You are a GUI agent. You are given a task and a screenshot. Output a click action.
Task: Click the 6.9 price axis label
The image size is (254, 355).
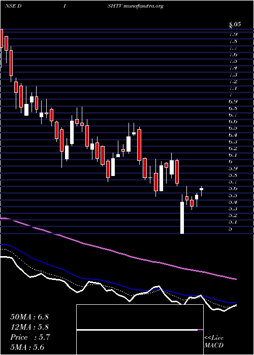coord(233,101)
